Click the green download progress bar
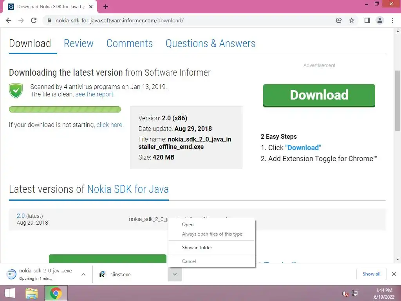The width and height of the screenshot is (401, 301). click(65, 109)
